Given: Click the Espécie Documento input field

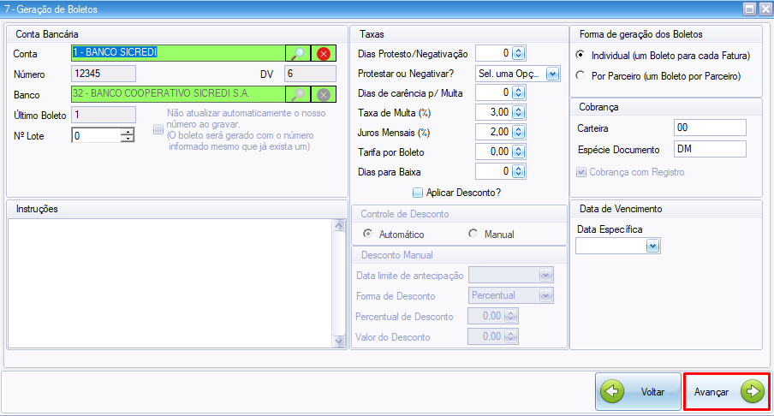Looking at the screenshot, I should click(x=709, y=150).
